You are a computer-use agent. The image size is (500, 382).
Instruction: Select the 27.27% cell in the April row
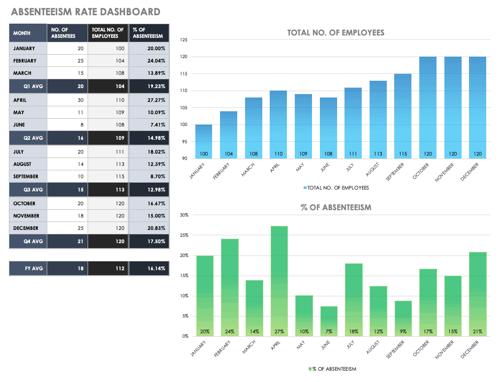pos(149,99)
